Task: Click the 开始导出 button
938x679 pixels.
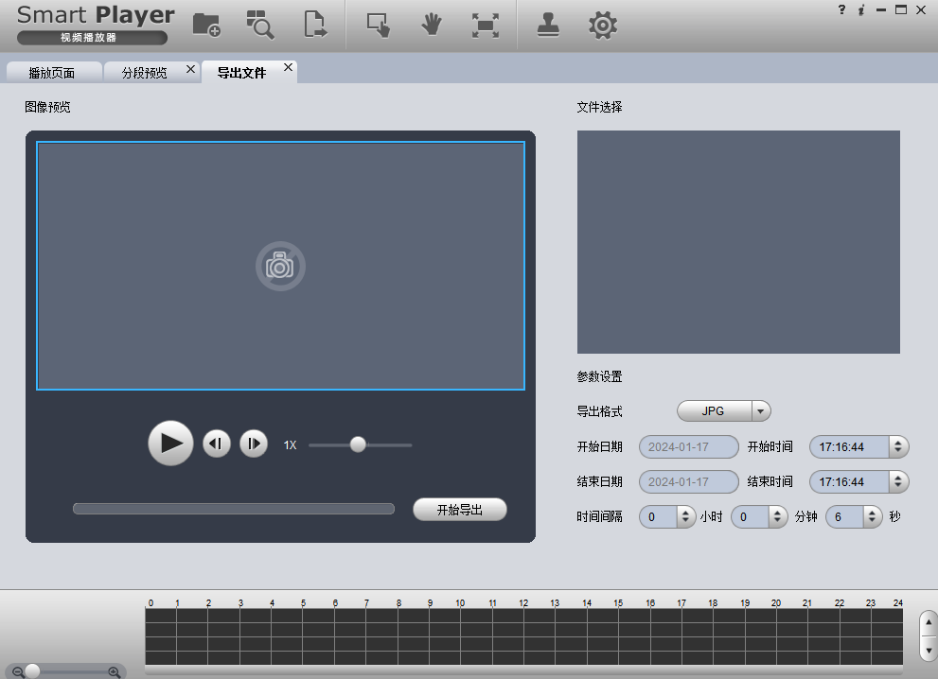Action: [460, 510]
